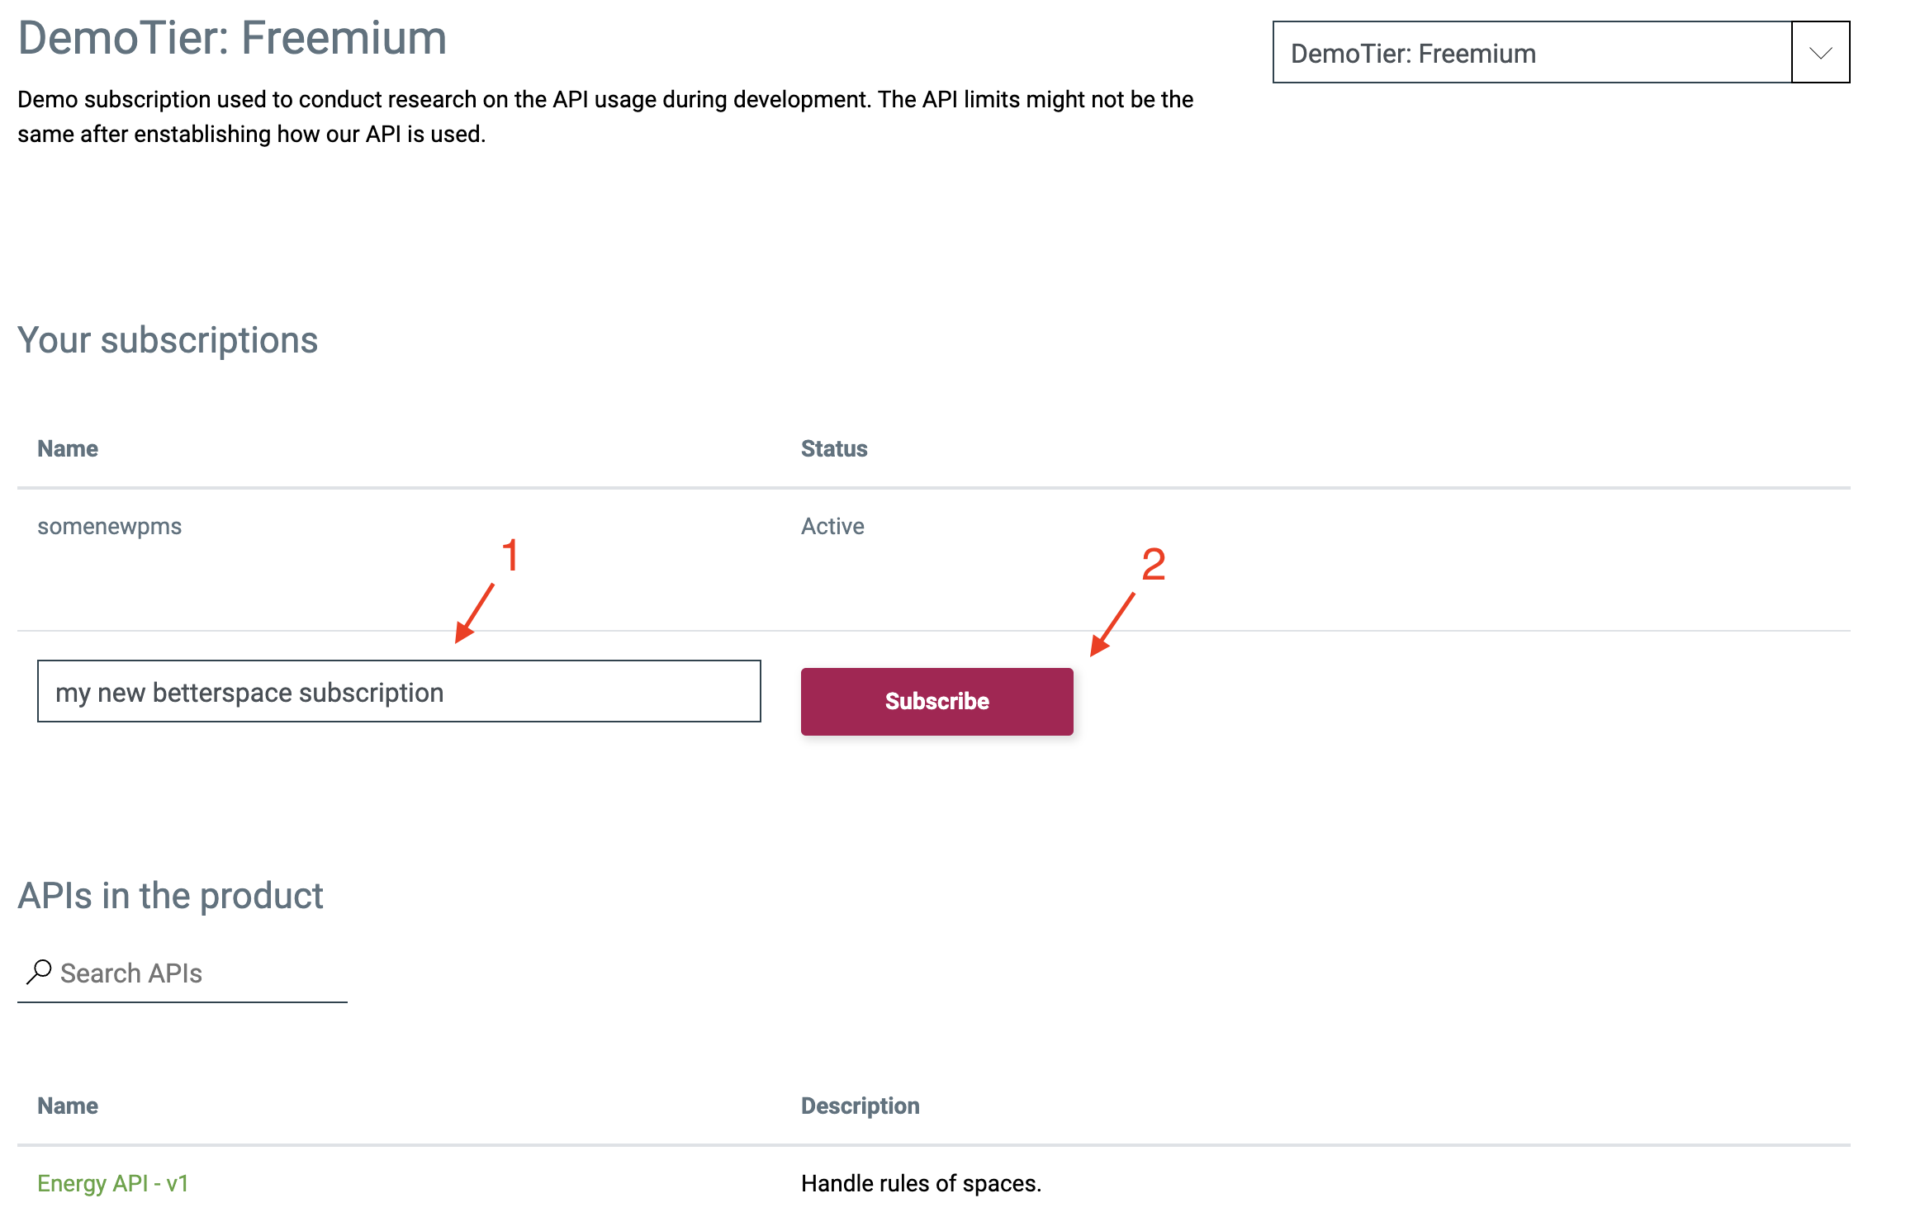Click the red number 1 annotation
The width and height of the screenshot is (1906, 1217).
click(x=510, y=555)
